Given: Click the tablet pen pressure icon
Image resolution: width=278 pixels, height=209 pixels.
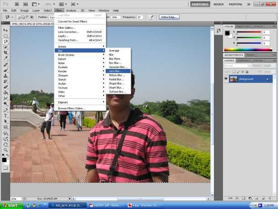Looking at the screenshot, I should [x=151, y=17].
